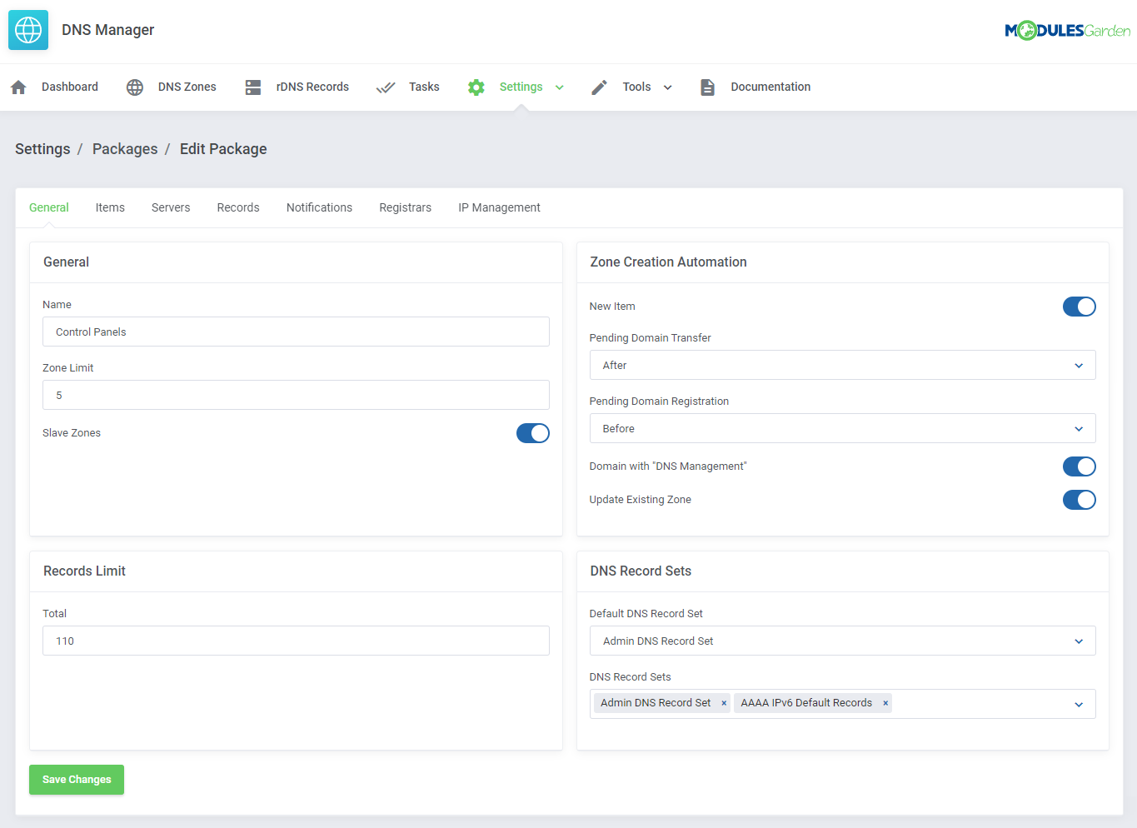
Task: Remove the AAAA IPv6 Default Records chip
Action: 885,703
